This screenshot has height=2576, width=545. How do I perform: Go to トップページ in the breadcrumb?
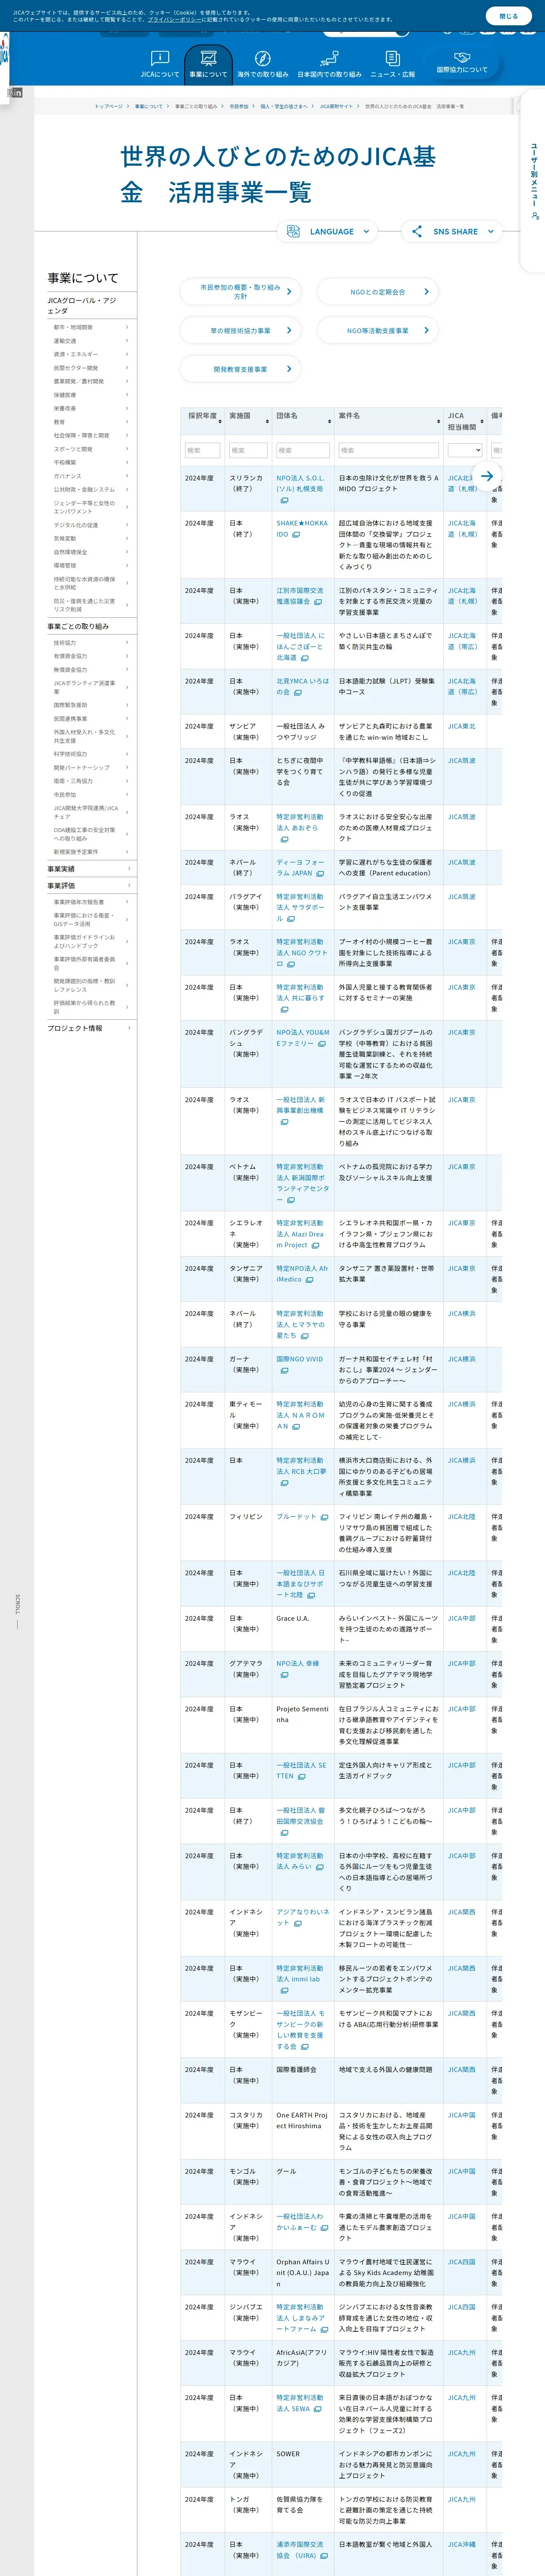pos(109,106)
